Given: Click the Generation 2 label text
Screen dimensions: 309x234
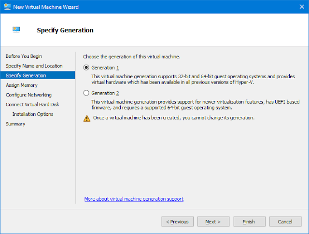Looking at the screenshot, I should [105, 93].
